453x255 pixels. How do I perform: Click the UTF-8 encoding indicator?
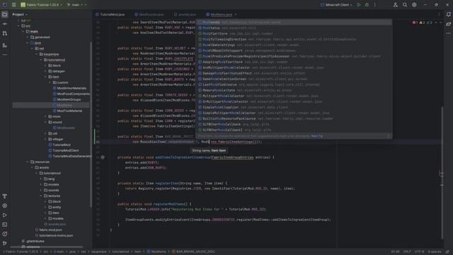[419, 252]
